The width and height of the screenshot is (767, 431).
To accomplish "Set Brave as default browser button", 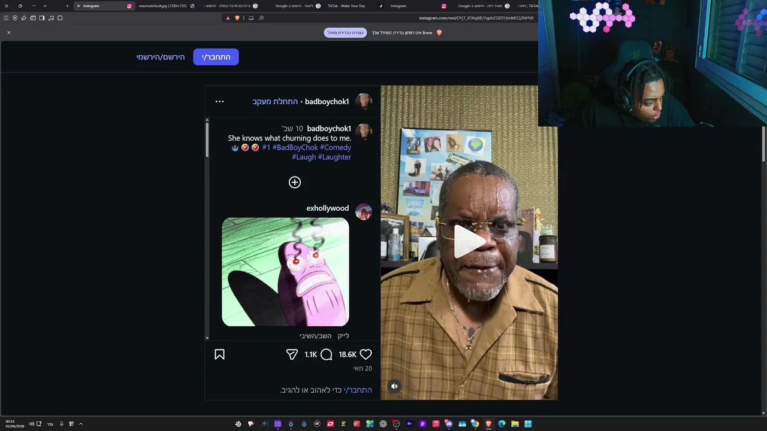I will click(345, 32).
